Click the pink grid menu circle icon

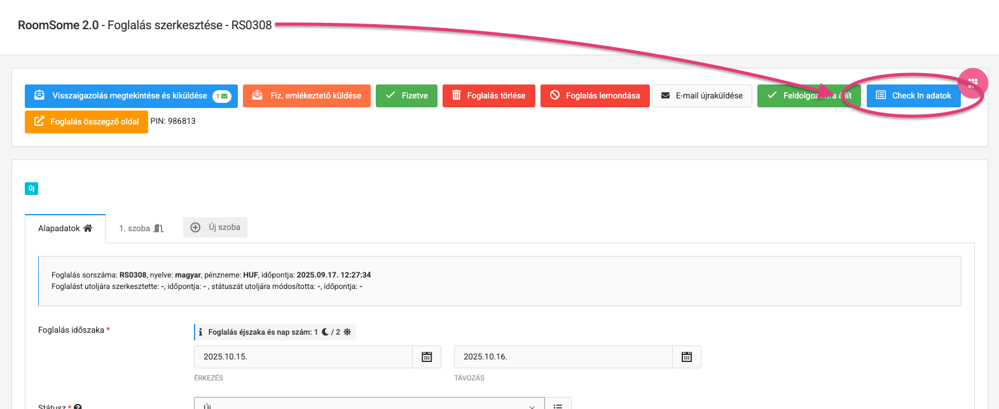click(x=972, y=83)
